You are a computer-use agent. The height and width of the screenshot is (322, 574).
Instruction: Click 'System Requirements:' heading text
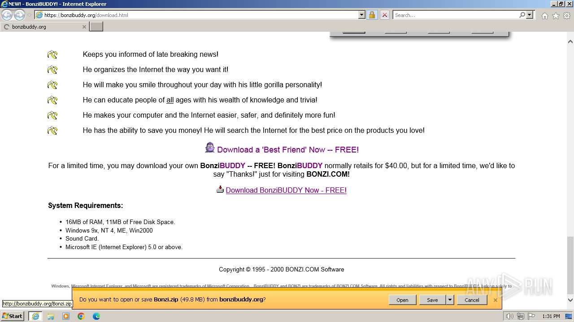coord(86,206)
